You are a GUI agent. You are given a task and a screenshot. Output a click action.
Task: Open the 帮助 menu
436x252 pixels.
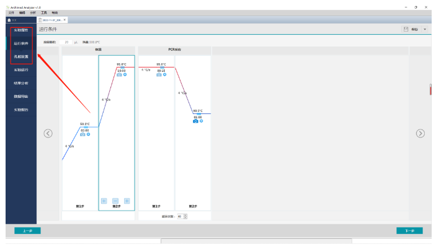click(55, 13)
